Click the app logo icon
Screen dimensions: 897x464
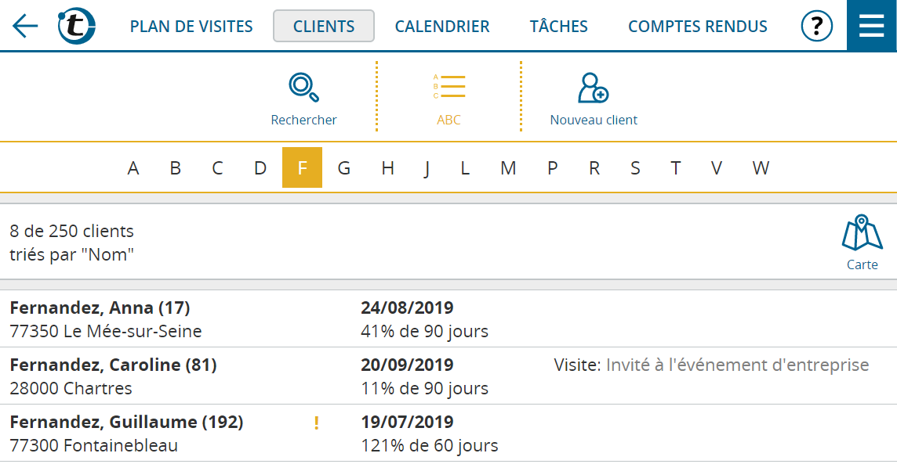pos(76,26)
